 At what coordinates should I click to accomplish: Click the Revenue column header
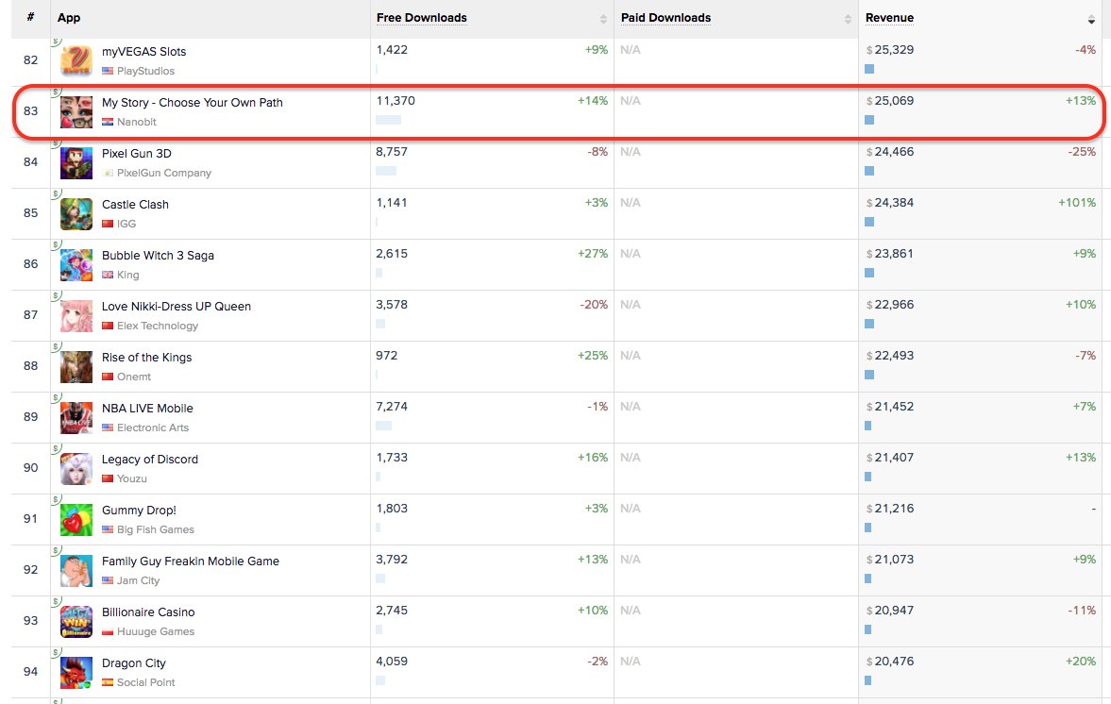(889, 18)
